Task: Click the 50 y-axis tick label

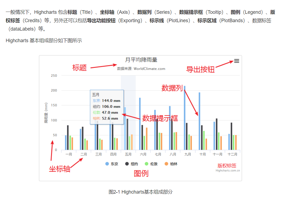Action: point(55,135)
